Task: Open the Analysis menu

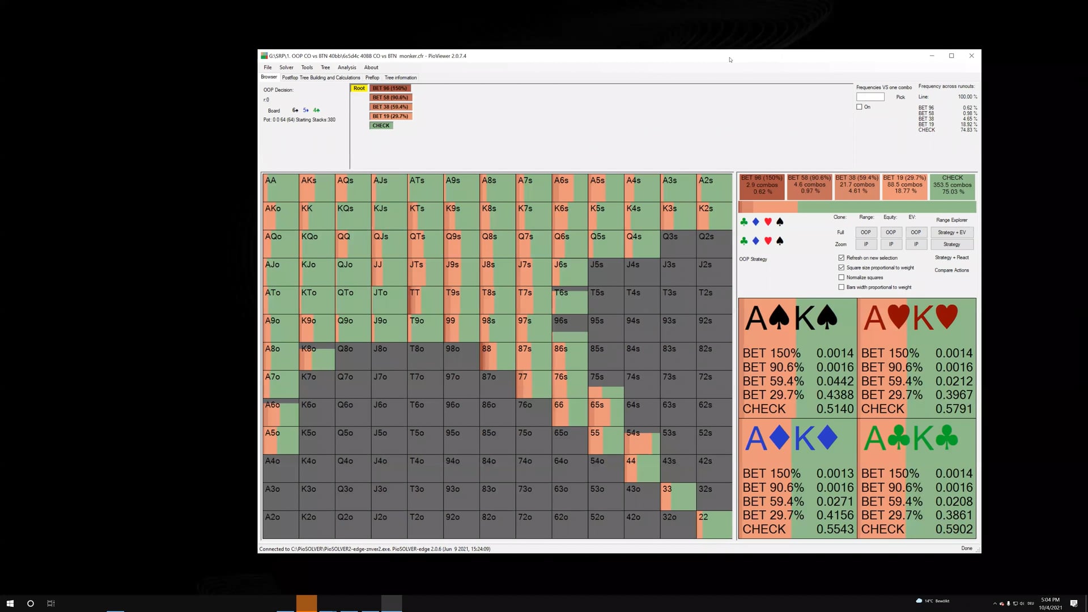Action: pyautogui.click(x=347, y=67)
